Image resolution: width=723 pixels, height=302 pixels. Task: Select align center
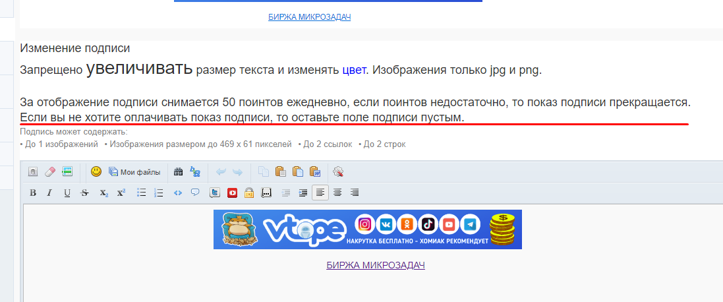pyautogui.click(x=337, y=193)
